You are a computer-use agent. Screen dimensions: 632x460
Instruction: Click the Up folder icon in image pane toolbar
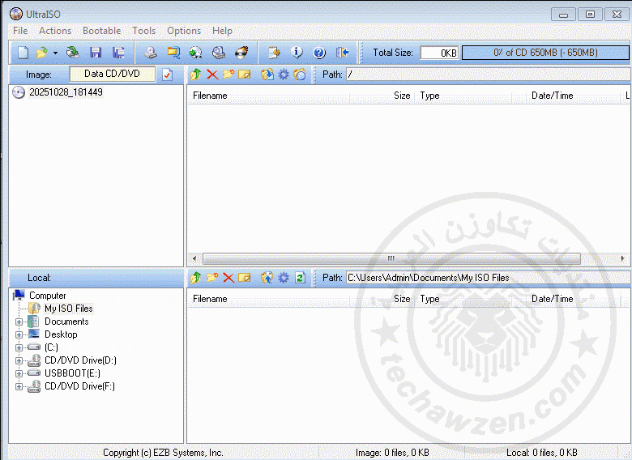click(196, 75)
